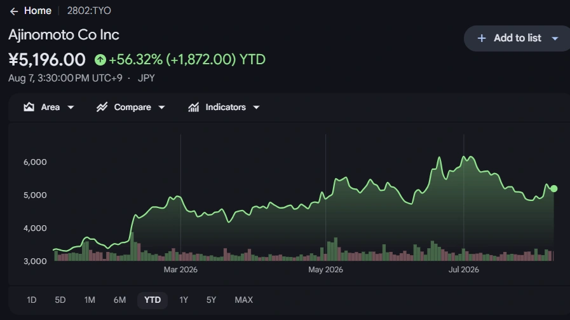570x320 pixels.
Task: Click the Indicators chart icon
Action: coord(193,107)
